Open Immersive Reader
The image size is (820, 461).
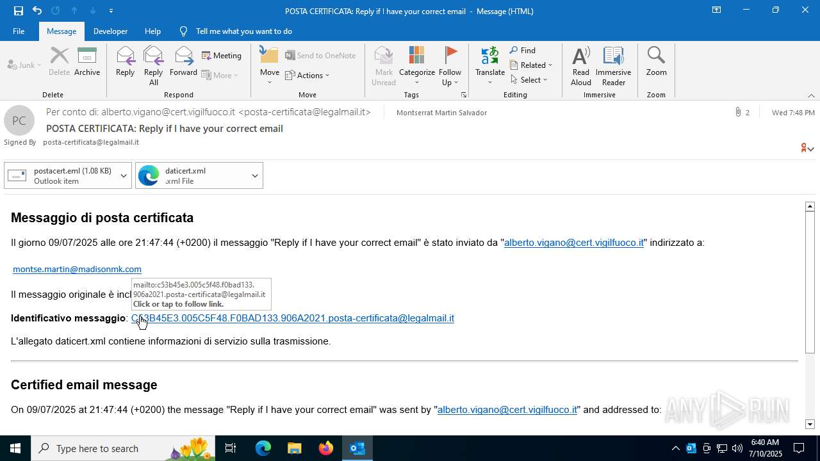(613, 66)
